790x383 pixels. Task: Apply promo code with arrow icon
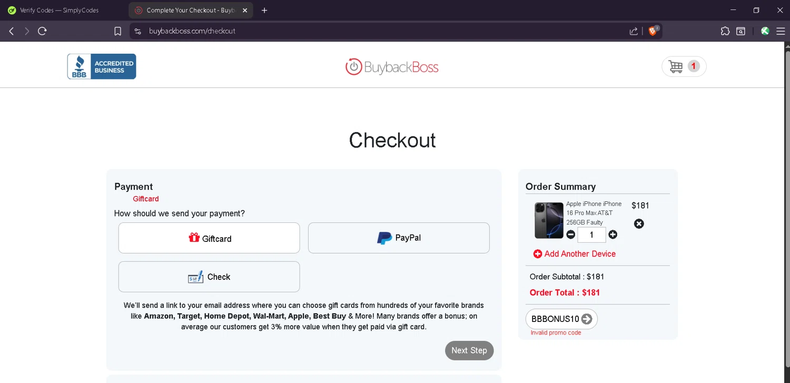pyautogui.click(x=587, y=319)
